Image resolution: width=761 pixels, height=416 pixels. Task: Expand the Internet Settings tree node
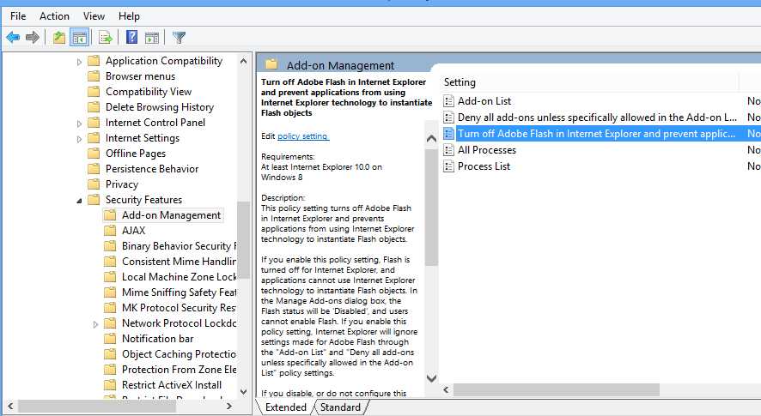pyautogui.click(x=79, y=139)
